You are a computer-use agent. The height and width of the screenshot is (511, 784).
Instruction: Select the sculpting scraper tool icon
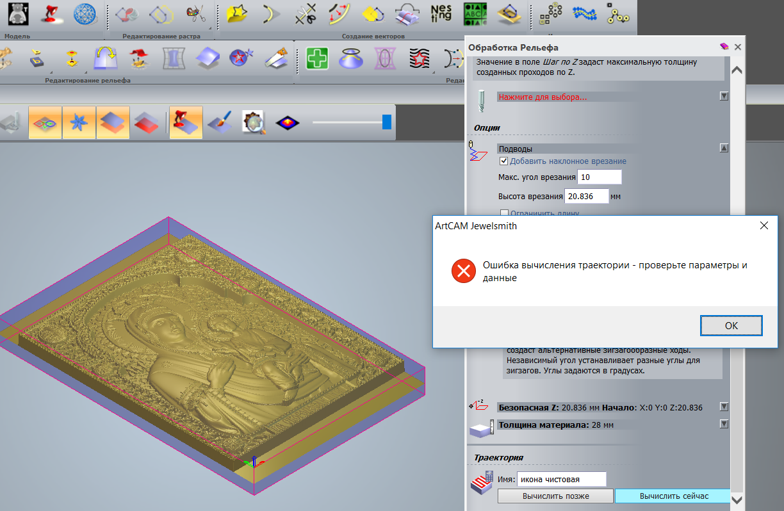click(x=276, y=59)
